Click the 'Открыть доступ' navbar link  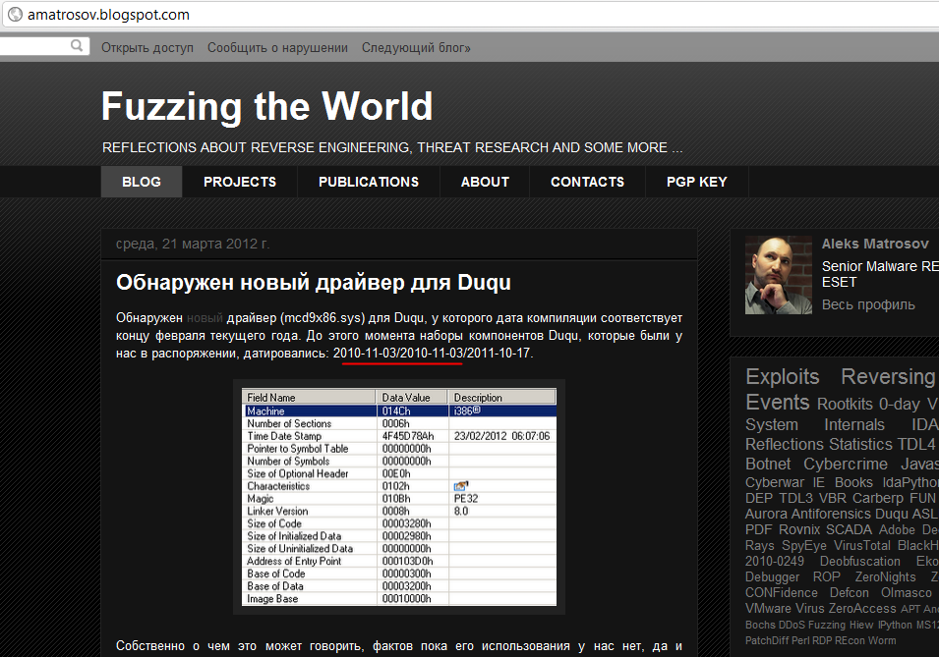pos(147,47)
